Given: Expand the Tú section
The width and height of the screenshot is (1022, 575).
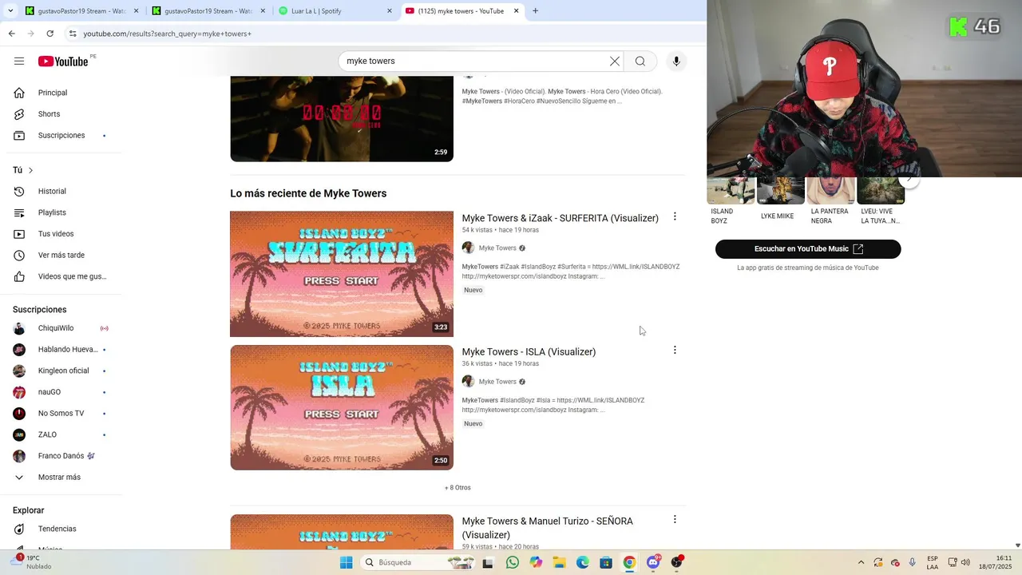Looking at the screenshot, I should pos(23,170).
